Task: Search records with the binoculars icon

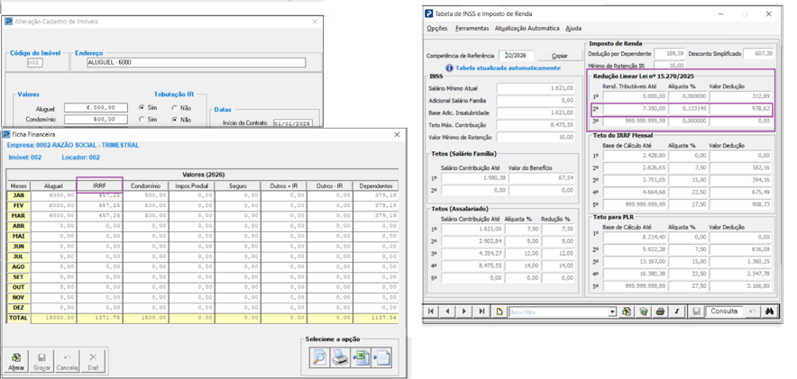Action: click(769, 311)
